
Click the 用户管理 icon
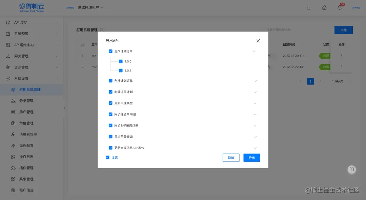(13, 112)
